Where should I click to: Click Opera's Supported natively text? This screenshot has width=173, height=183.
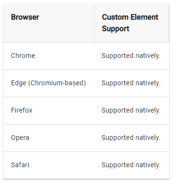(x=131, y=138)
